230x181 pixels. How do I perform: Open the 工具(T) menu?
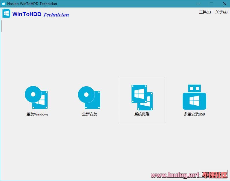pyautogui.click(x=205, y=12)
